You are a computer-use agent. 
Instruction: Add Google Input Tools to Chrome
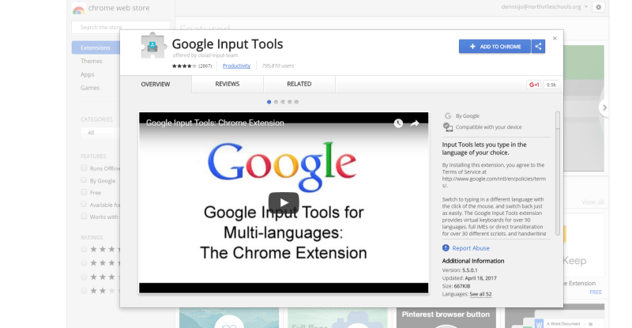[495, 47]
